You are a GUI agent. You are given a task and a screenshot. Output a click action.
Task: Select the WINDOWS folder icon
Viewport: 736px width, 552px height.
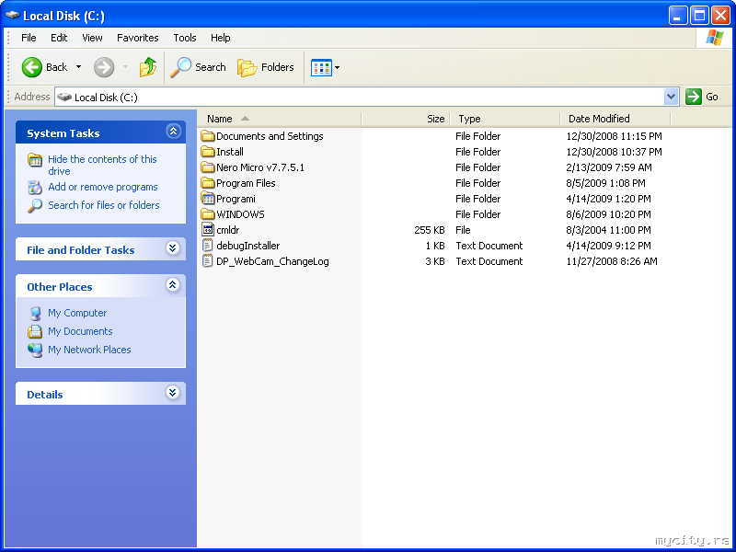208,214
